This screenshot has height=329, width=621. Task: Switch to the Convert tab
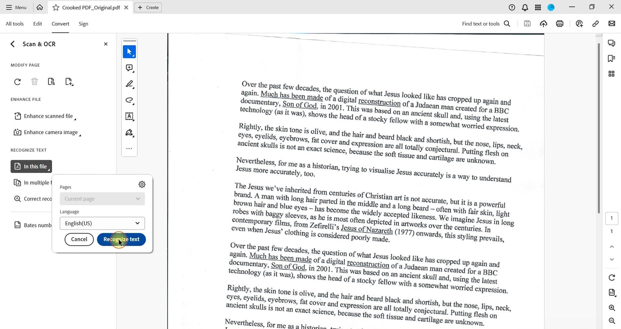pos(60,23)
